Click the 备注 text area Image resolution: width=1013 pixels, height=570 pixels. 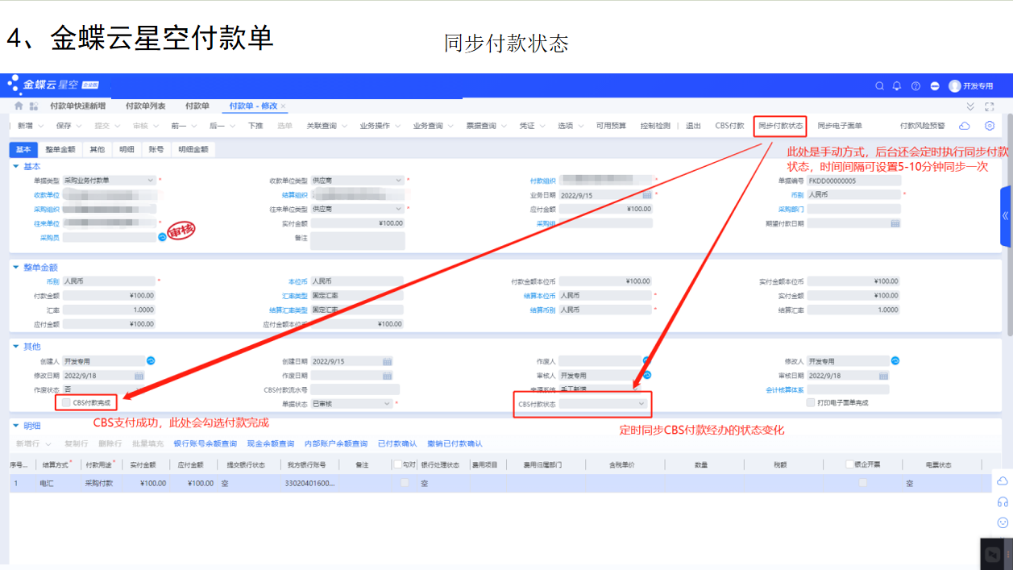pos(357,240)
